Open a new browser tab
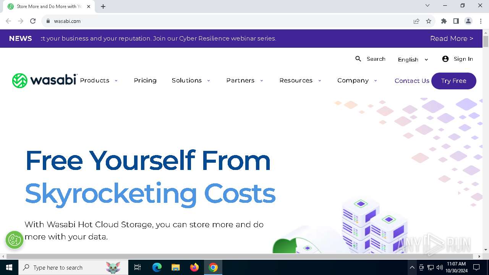 point(103,6)
